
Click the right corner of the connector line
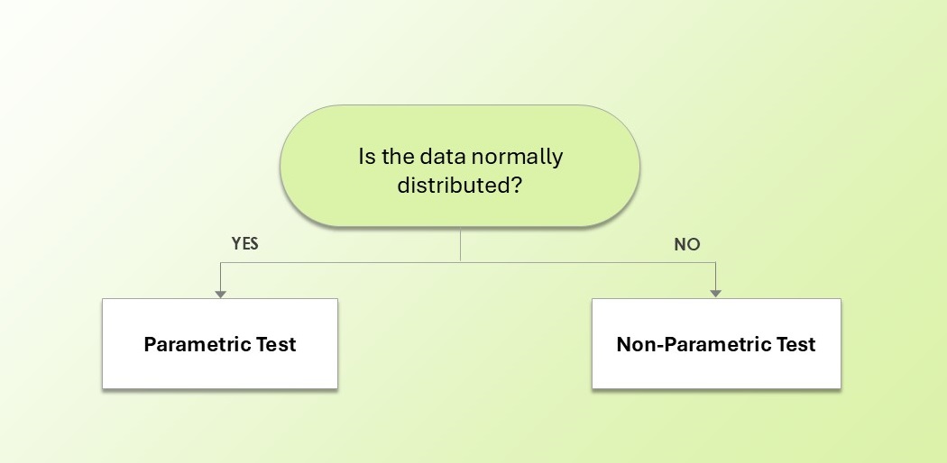(x=716, y=262)
